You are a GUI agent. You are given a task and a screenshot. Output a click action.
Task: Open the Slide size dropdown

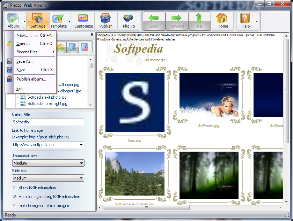pos(48,178)
